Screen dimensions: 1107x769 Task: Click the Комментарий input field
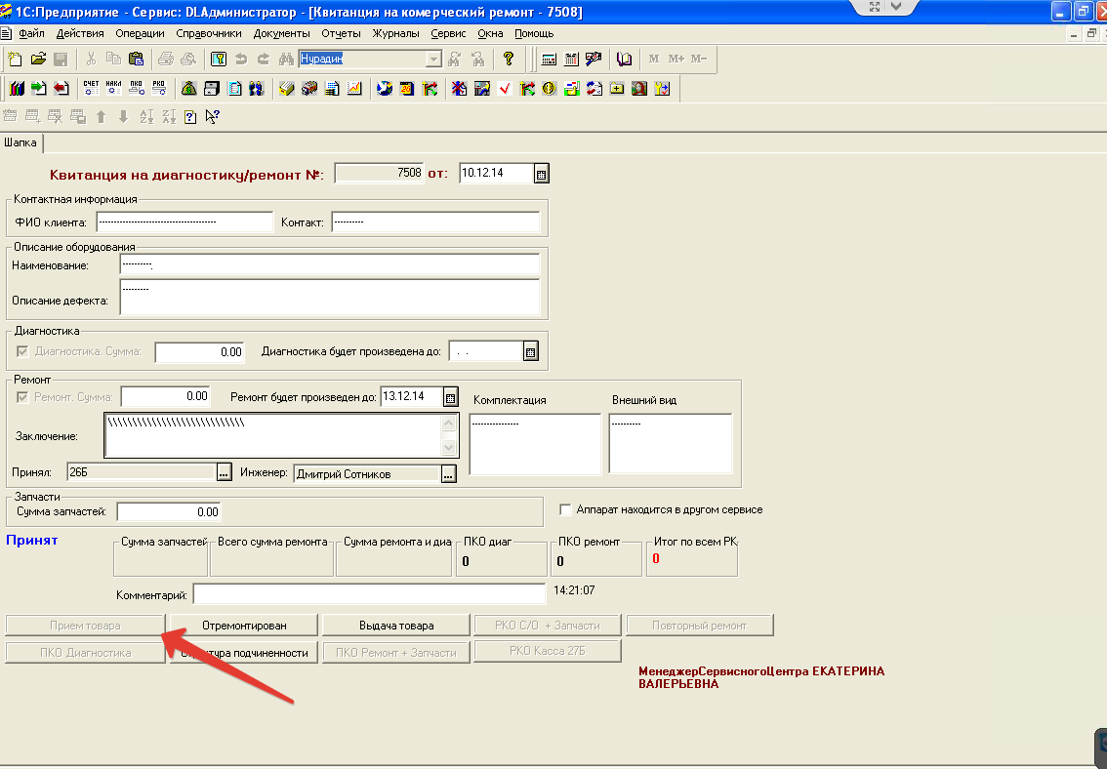(369, 594)
